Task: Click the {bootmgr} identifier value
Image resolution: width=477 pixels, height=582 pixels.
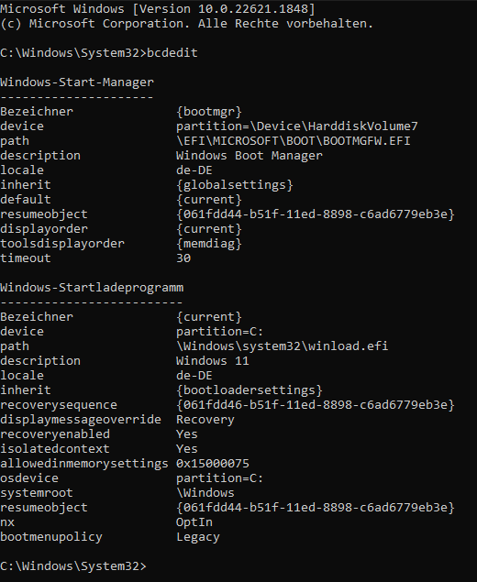Action: point(209,111)
